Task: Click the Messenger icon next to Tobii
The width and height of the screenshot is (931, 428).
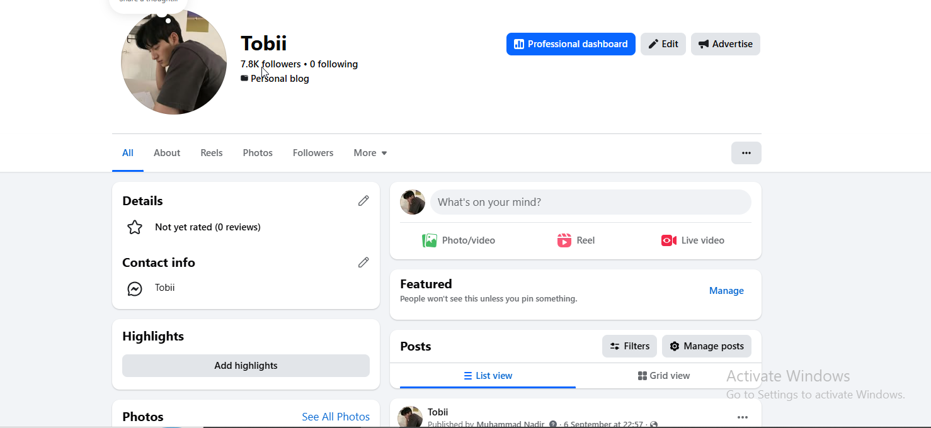Action: coord(135,289)
